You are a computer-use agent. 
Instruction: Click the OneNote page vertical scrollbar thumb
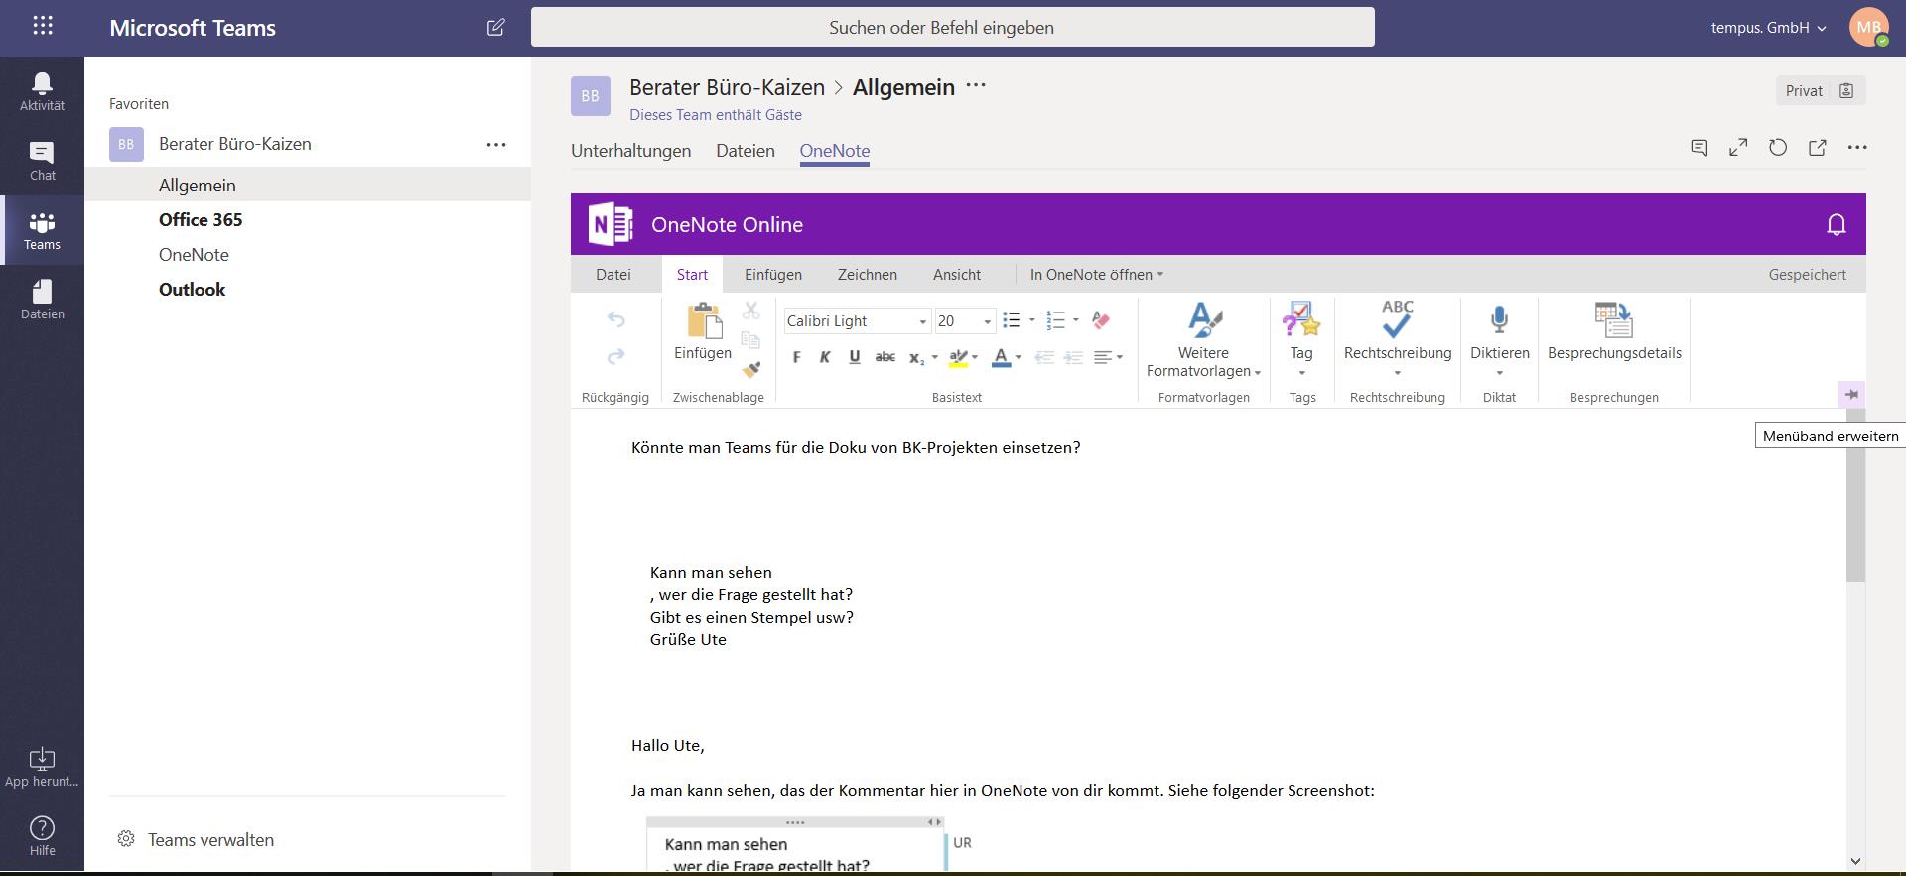[x=1855, y=495]
